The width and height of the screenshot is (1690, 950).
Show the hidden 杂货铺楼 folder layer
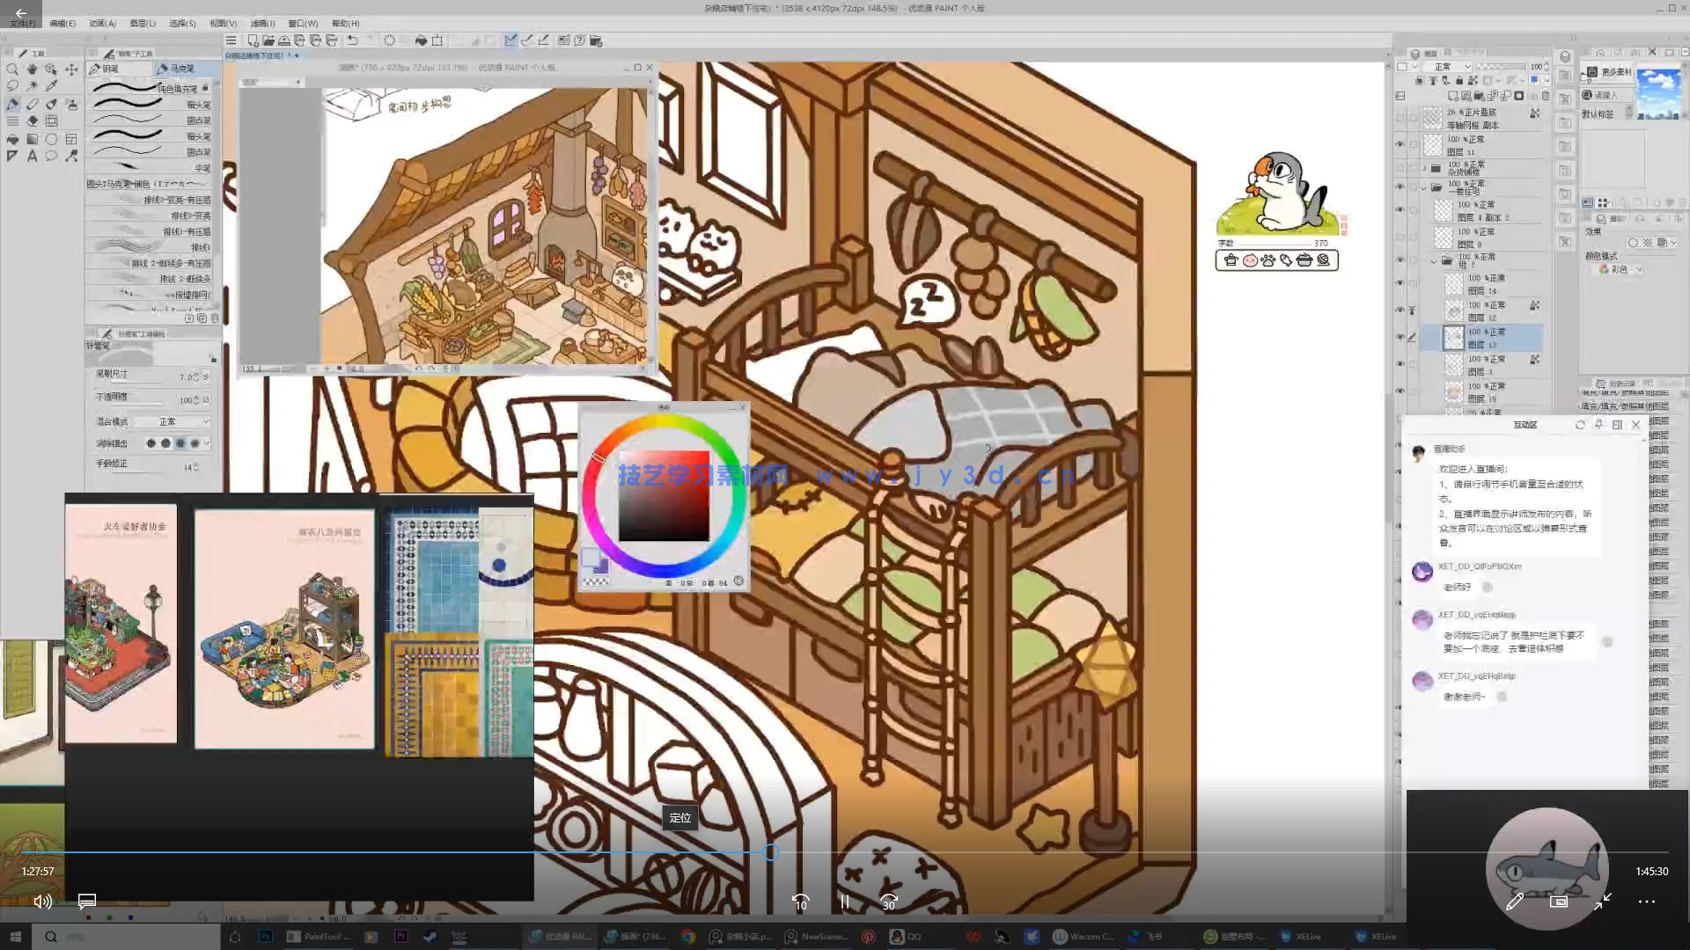pos(1400,167)
